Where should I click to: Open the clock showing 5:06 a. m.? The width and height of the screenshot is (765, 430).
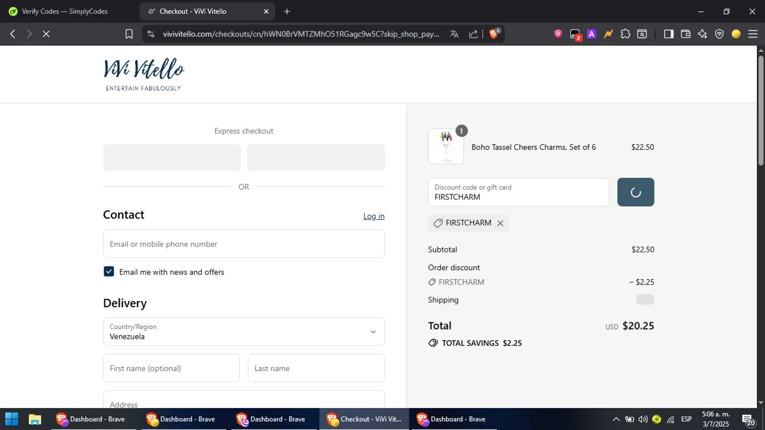click(x=716, y=419)
